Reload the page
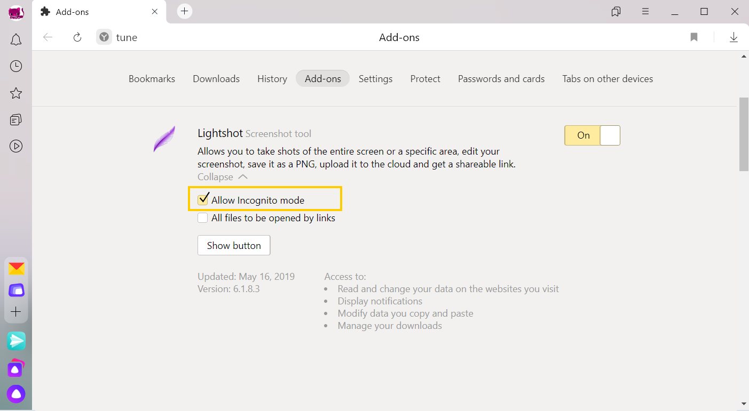 point(77,37)
